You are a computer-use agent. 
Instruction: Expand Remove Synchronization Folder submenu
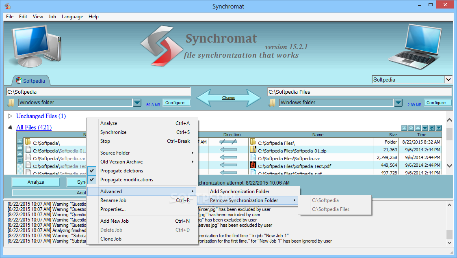pos(248,200)
